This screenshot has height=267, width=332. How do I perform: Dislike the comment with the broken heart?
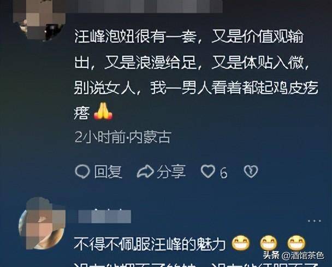(251, 171)
